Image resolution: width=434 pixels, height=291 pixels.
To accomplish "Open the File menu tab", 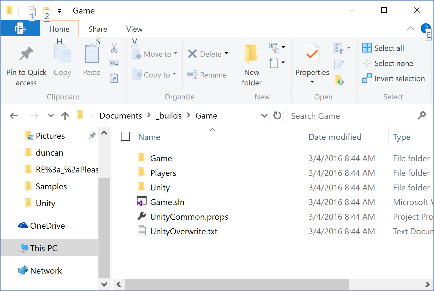I will point(20,29).
